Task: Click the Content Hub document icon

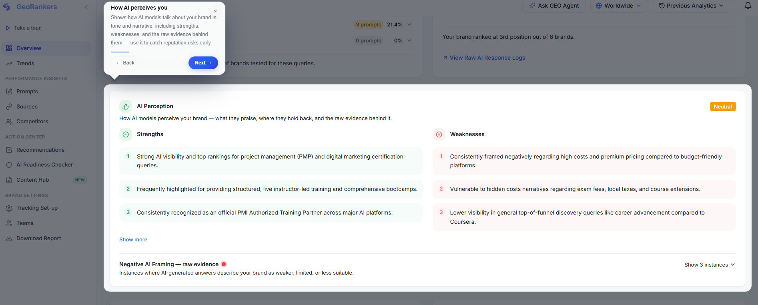Action: click(9, 180)
